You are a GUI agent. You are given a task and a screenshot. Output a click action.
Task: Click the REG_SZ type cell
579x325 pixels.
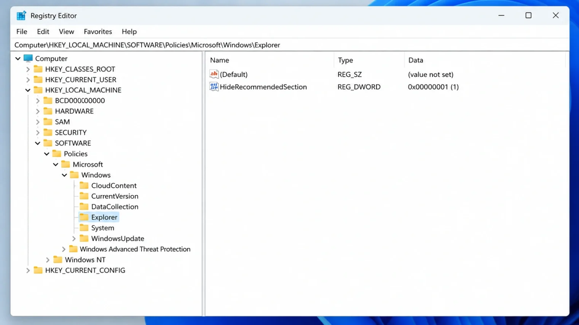point(349,74)
